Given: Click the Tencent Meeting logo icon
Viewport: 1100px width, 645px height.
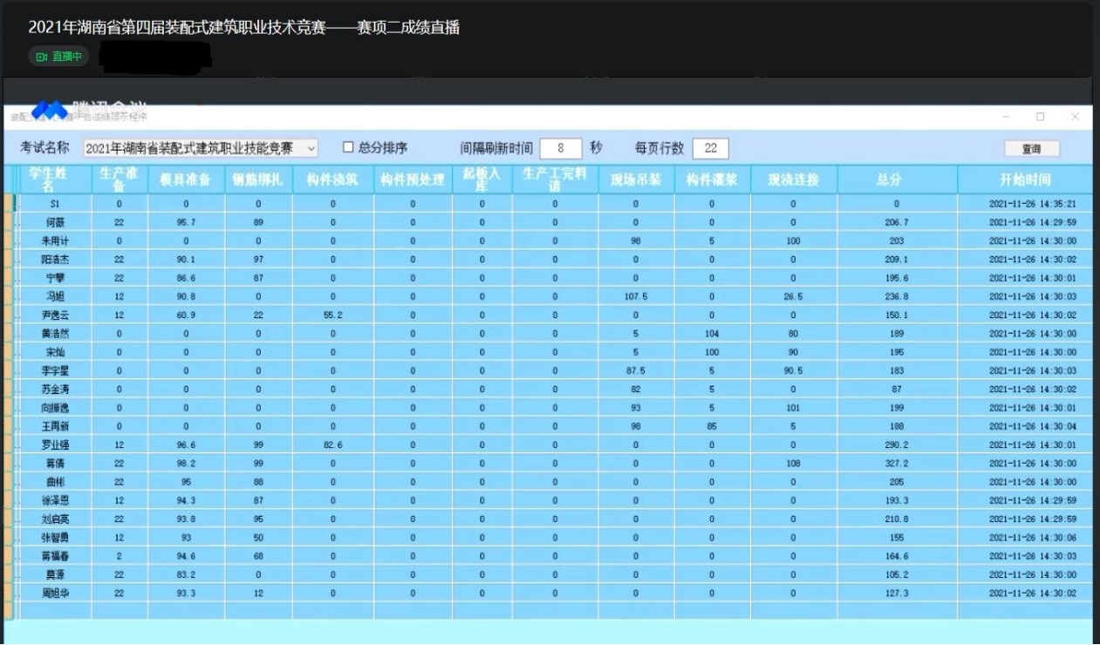Looking at the screenshot, I should pos(50,109).
